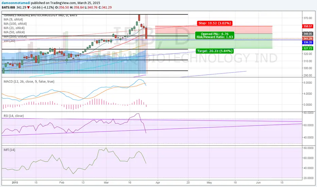Click the Mar label on time axis
Screen dimensions: 317x187
click(x=106, y=183)
